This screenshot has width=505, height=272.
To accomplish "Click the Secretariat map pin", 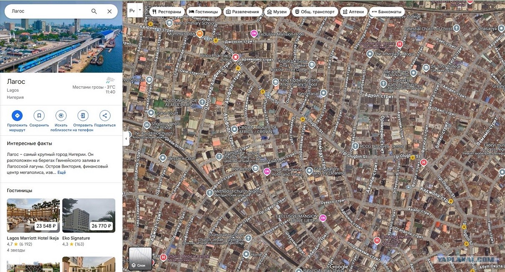I will point(323,93).
